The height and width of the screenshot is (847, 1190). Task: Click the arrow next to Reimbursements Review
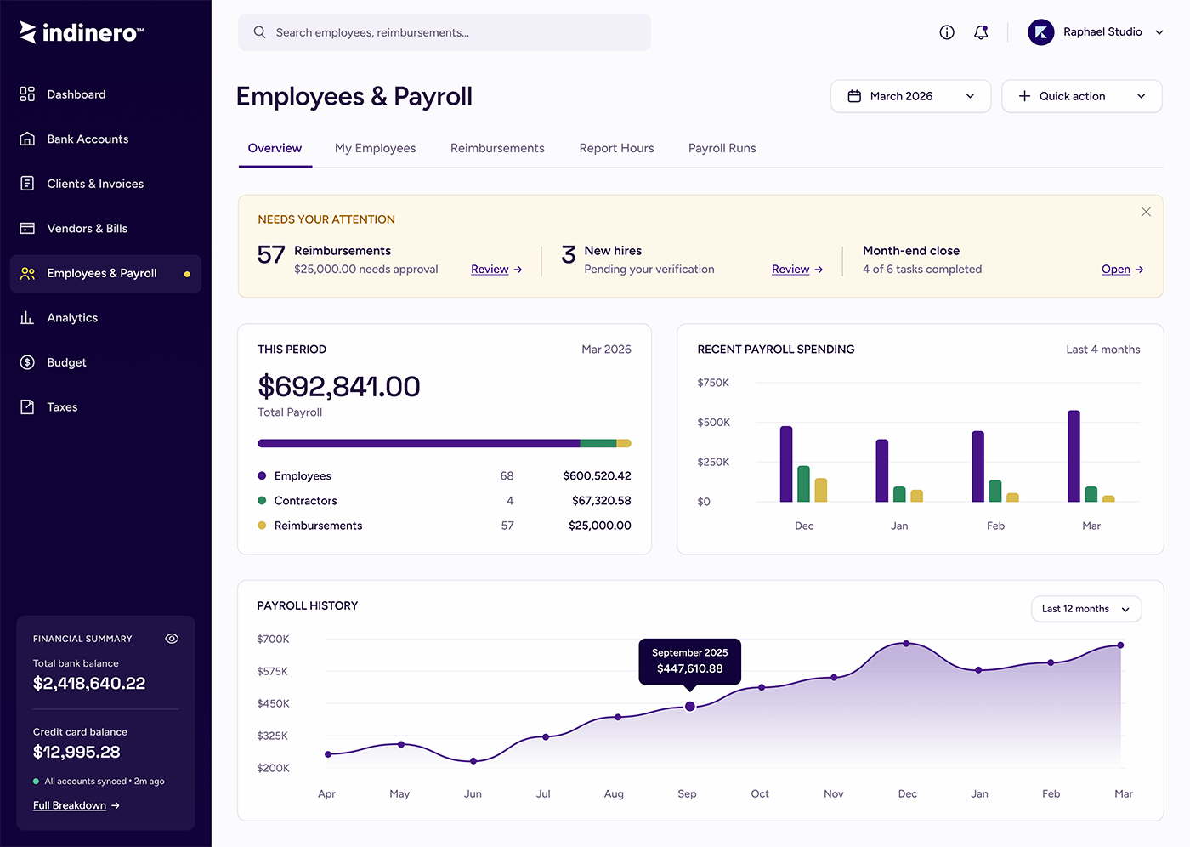click(518, 270)
